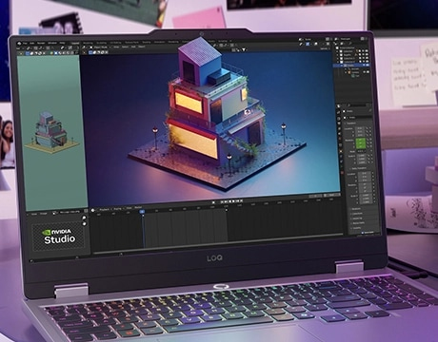
Task: Switch to the Layout workspace tab
Action: [75, 43]
